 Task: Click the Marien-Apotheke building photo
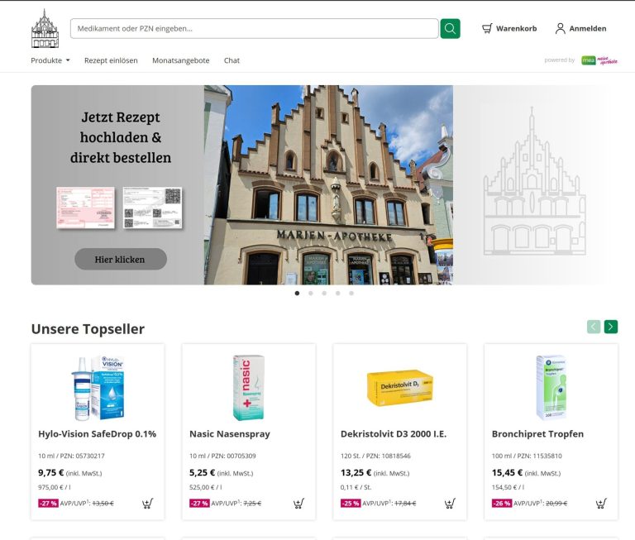pos(328,184)
